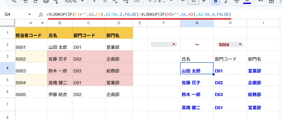Click the red ～ cell in G2
282x120 pixels.
point(197,45)
